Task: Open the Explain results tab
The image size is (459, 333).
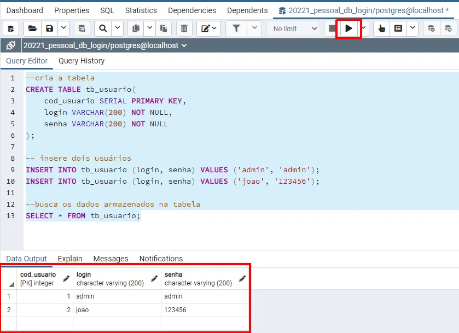Action: 70,259
